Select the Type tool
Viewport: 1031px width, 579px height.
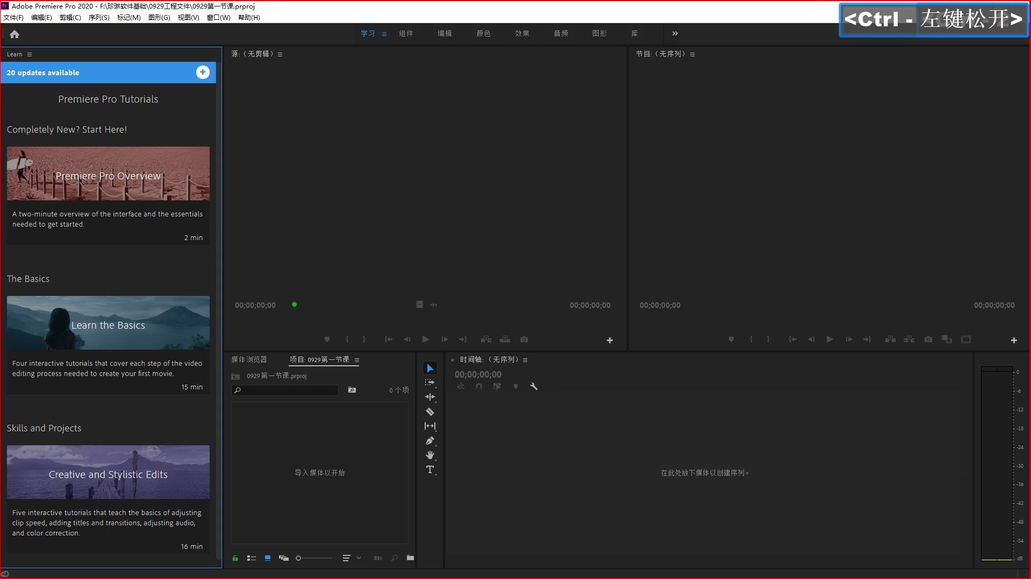[430, 469]
